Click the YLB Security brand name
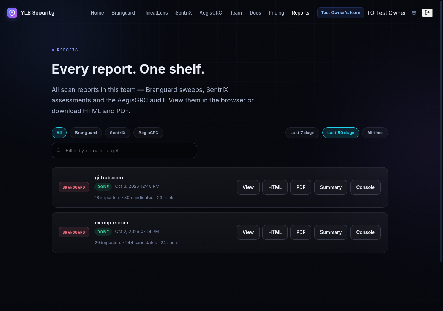The width and height of the screenshot is (443, 311). pos(37,13)
